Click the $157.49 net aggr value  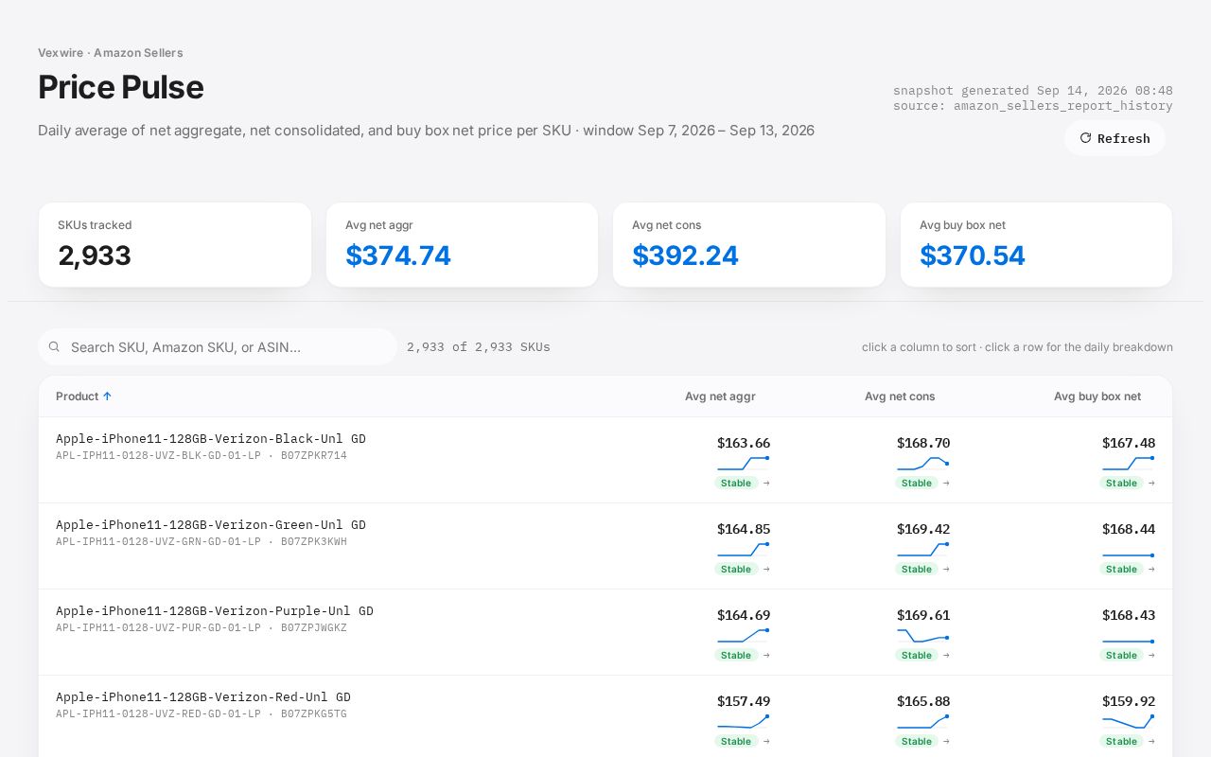[744, 701]
